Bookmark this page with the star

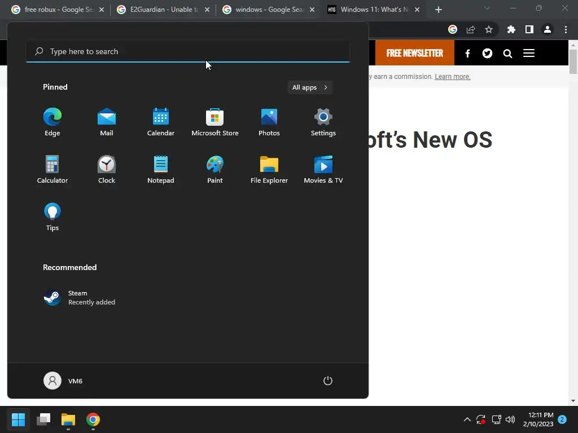(489, 29)
